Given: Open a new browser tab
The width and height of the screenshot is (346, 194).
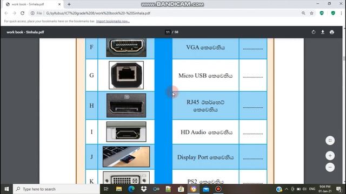Looking at the screenshot, I should coord(69,4).
